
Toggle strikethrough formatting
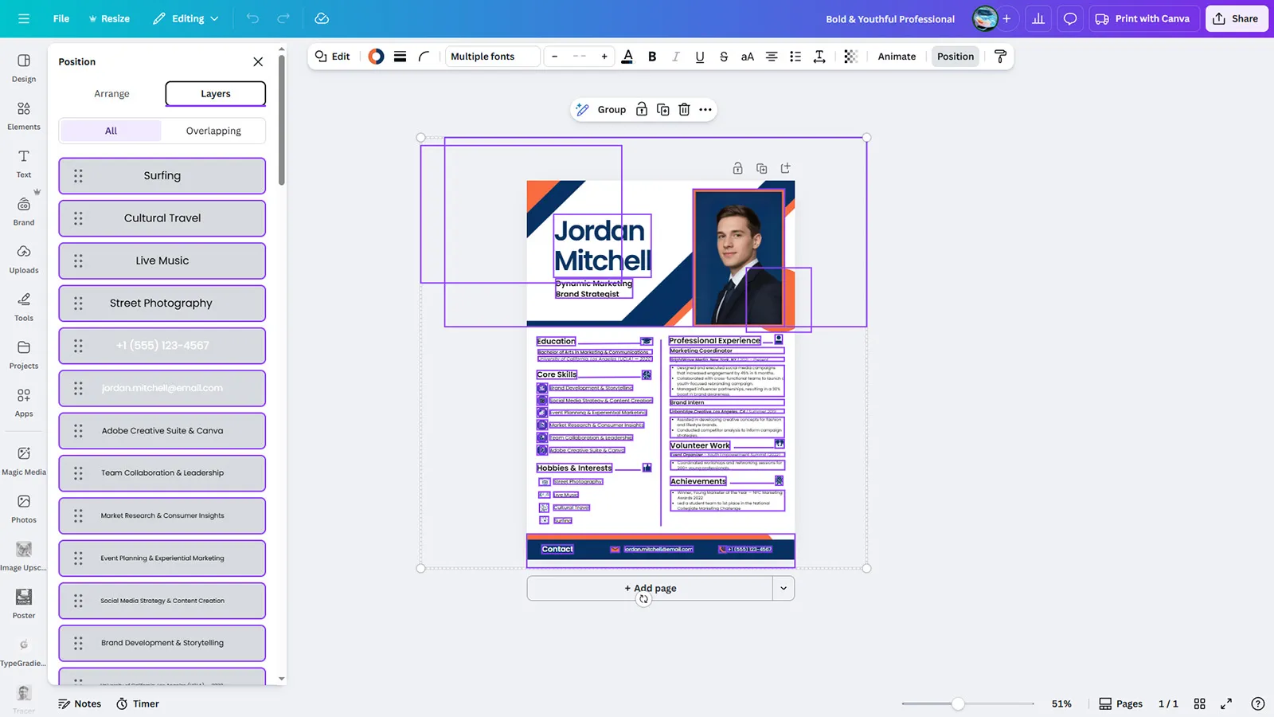(723, 57)
